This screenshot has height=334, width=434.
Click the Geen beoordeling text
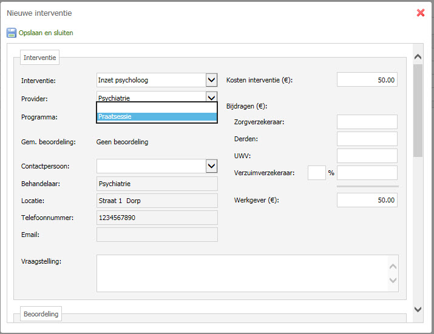[123, 142]
